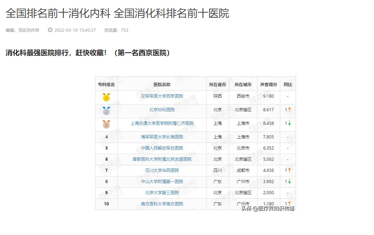Click the bronze medal rank 3 icon
This screenshot has height=235, width=374.
click(x=106, y=124)
